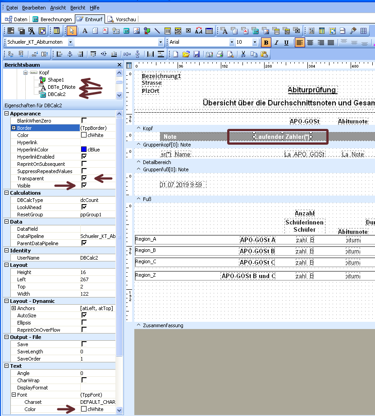Toggle the LookAhead checkbox
The height and width of the screenshot is (416, 375).
(x=84, y=207)
